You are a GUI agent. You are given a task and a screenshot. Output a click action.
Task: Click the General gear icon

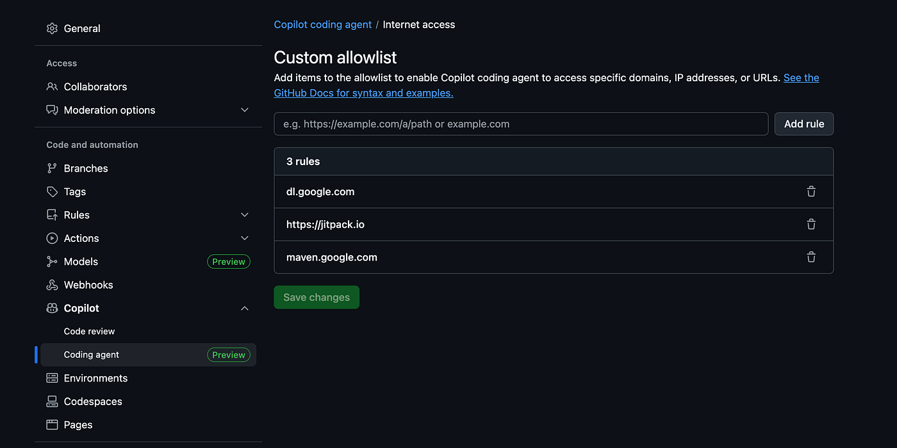click(x=53, y=28)
